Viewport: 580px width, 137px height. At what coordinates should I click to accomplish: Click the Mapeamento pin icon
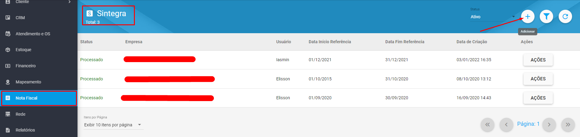(x=8, y=82)
